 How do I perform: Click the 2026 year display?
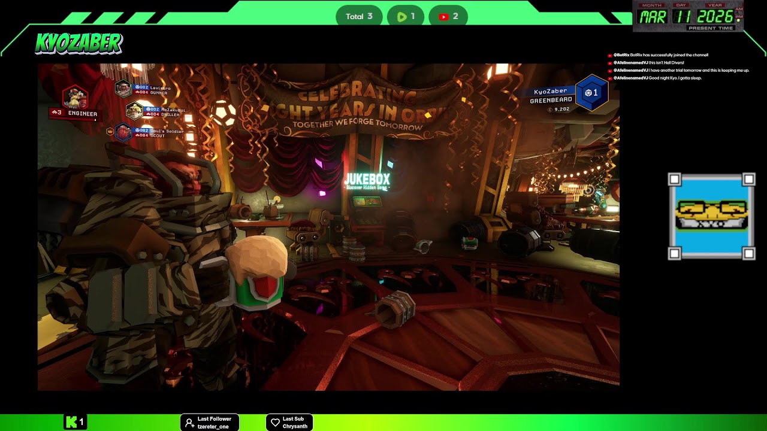point(715,17)
